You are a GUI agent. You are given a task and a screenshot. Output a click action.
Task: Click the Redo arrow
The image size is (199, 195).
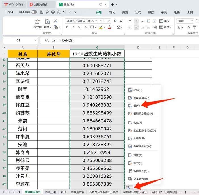click(70, 12)
